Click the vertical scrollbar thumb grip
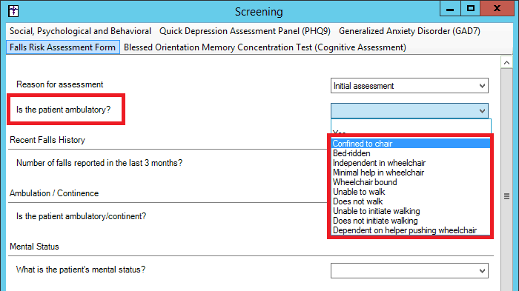The height and width of the screenshot is (291, 519). tap(506, 196)
